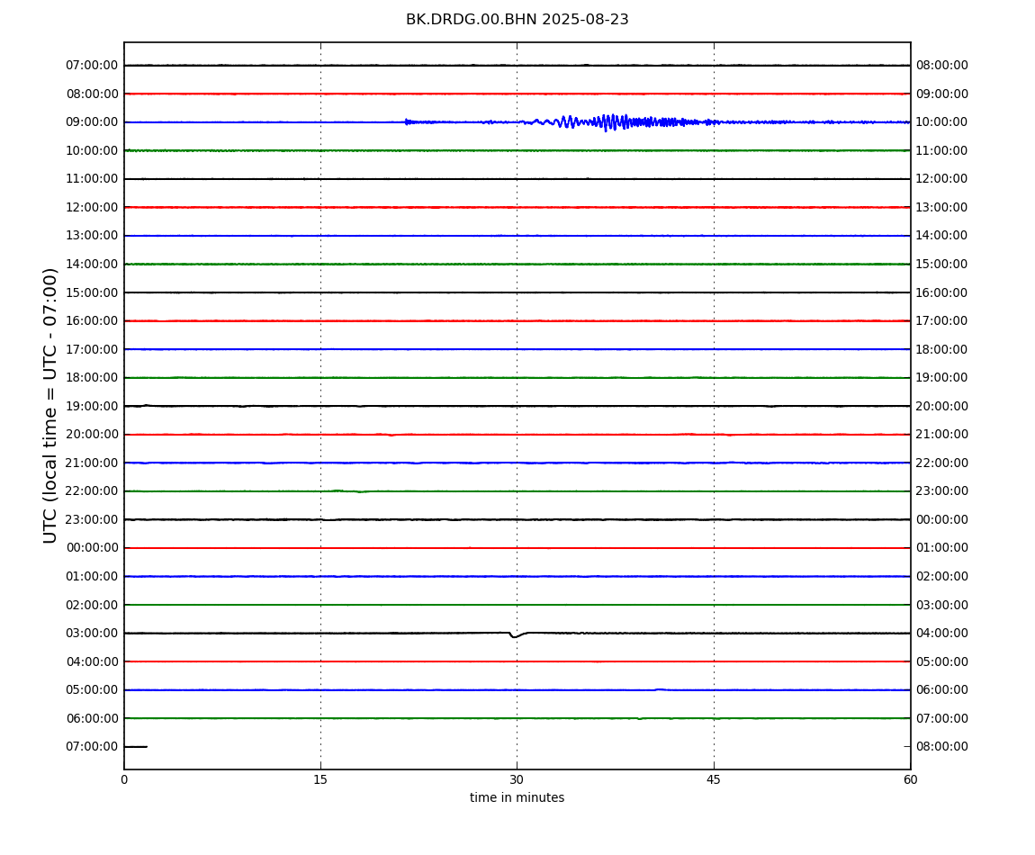Click the x-axis tick label 45
This screenshot has width=1035, height=855.
pyautogui.click(x=714, y=779)
